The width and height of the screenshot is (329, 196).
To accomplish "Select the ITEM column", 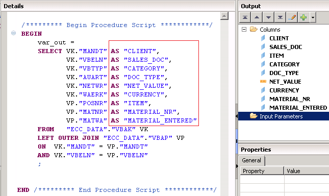I will click(x=276, y=56).
